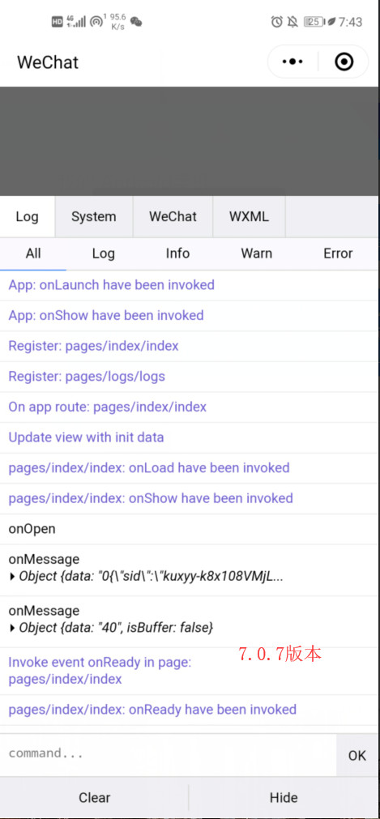Image resolution: width=380 pixels, height=819 pixels.
Task: Expand the first onMessage Object with sid data
Action: tap(146, 577)
